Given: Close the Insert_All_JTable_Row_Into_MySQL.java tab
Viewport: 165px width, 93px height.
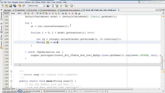Looking at the screenshot, I should 118,10.
